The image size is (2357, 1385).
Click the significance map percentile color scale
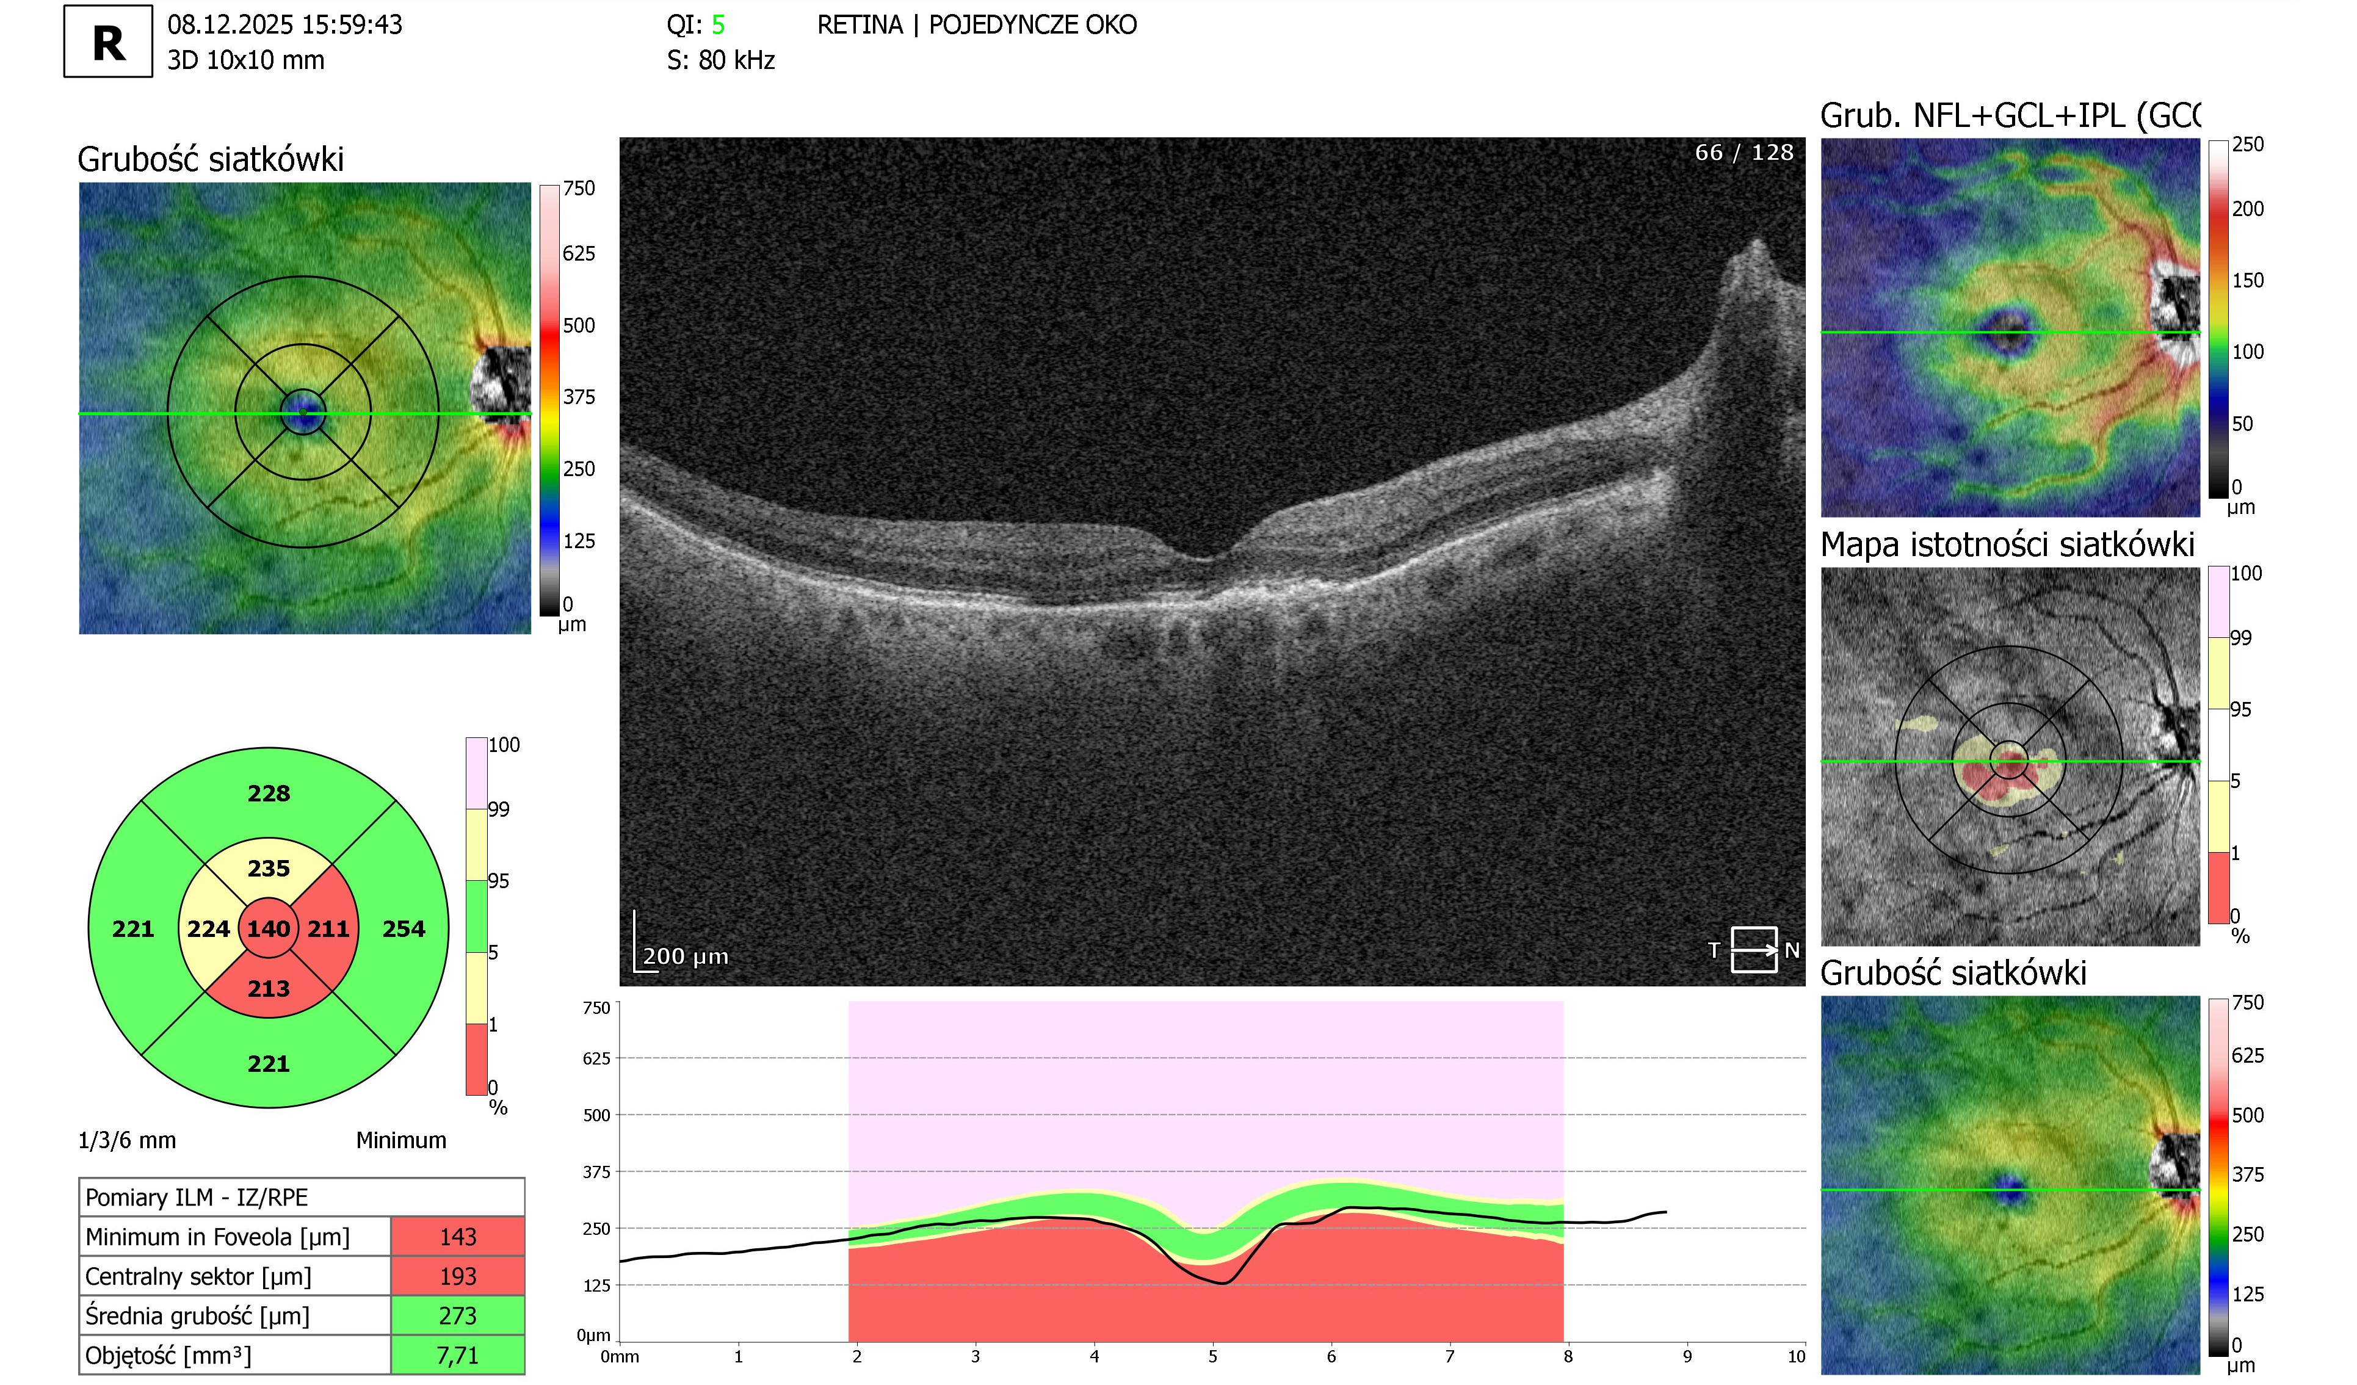point(2218,745)
